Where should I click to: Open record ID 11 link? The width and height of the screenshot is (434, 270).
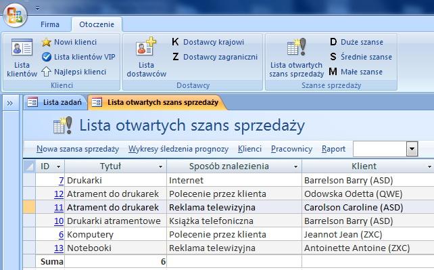pos(59,208)
